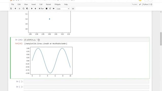Move selected cell down arrow
This screenshot has height=91, width=162.
[x=35, y=9]
